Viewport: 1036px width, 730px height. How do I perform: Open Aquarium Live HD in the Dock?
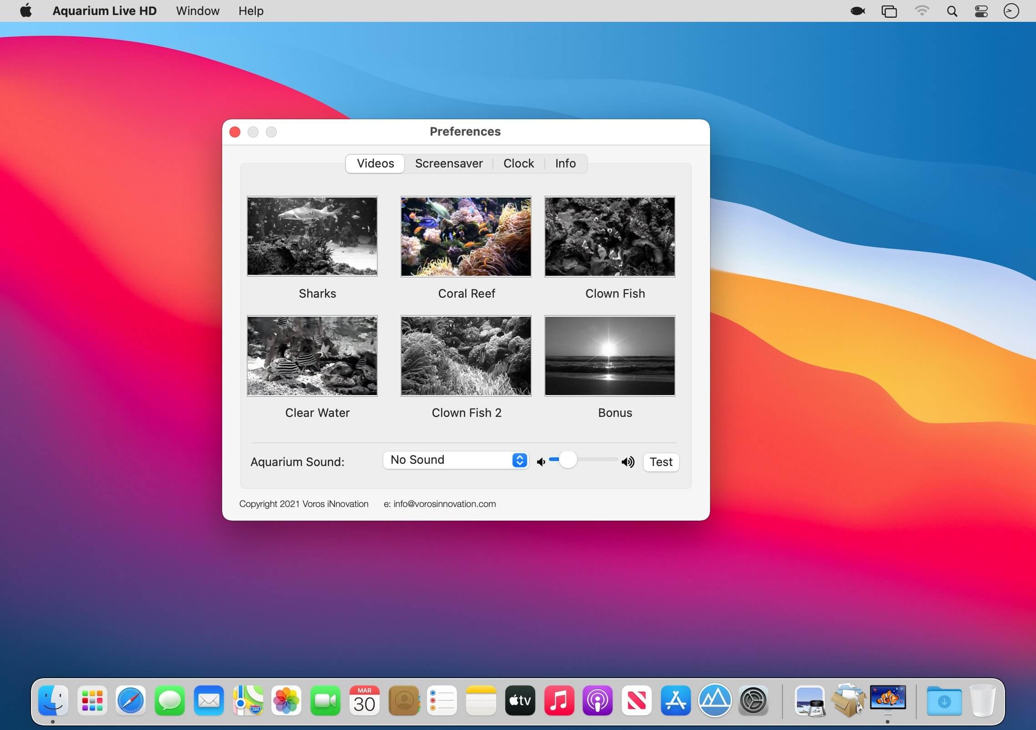pyautogui.click(x=887, y=700)
